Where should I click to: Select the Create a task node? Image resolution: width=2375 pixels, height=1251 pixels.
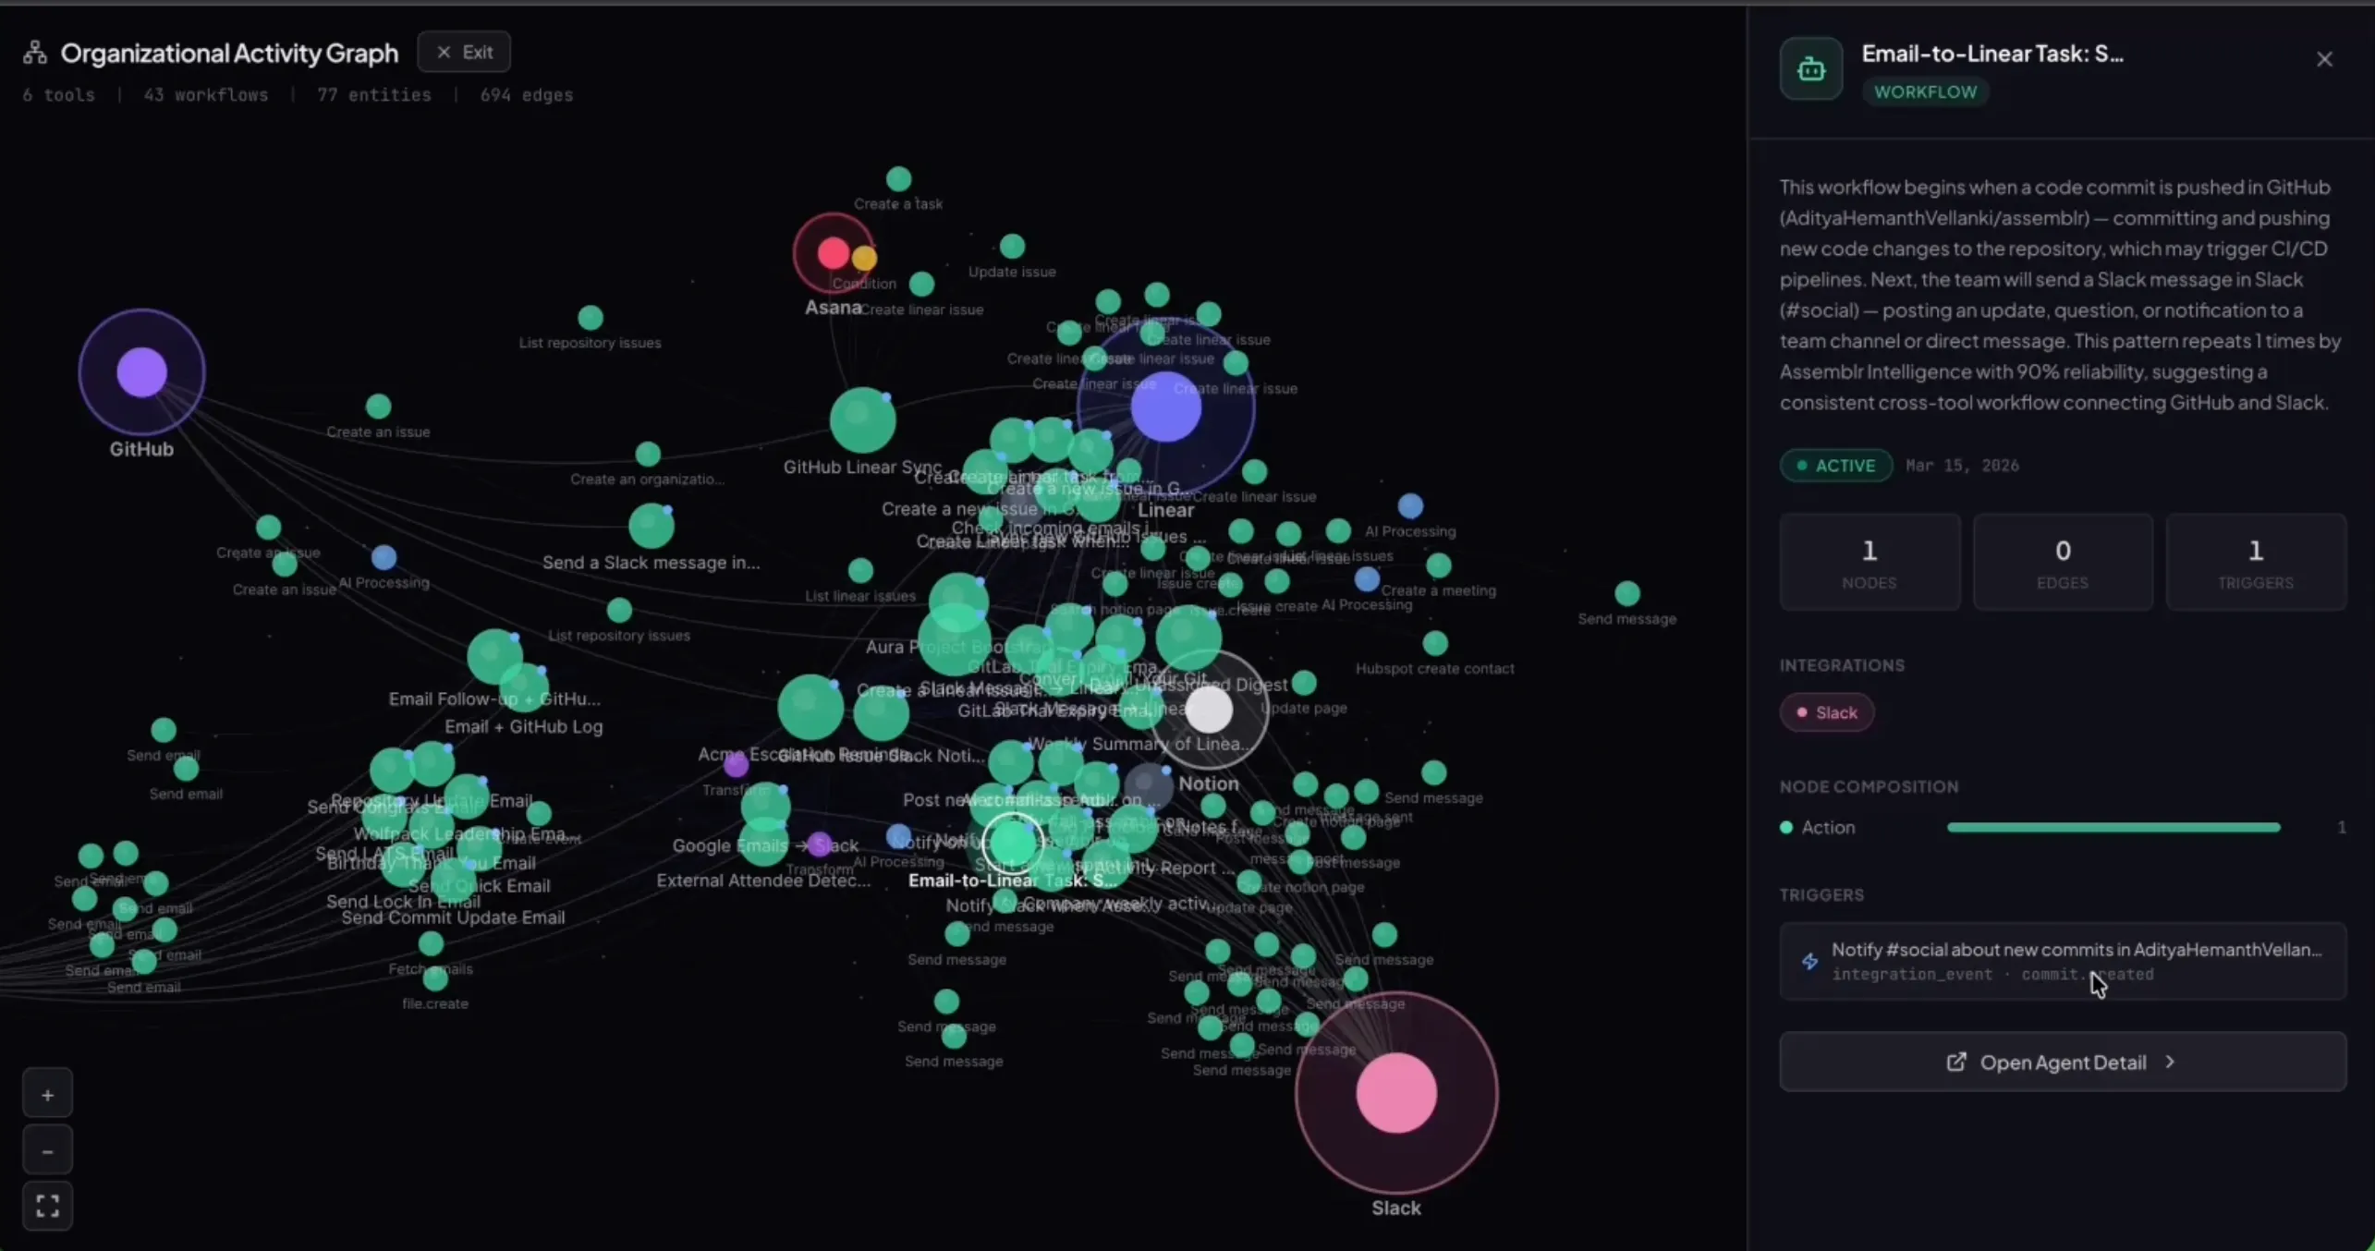(898, 178)
